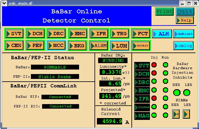The width and height of the screenshot is (199, 129).
Task: Open the MAG status panel
Action: point(142,115)
